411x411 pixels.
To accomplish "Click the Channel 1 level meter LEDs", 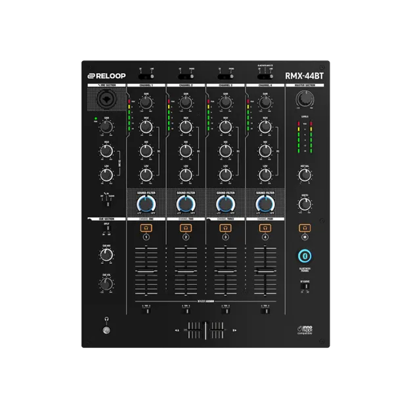I will click(x=129, y=115).
